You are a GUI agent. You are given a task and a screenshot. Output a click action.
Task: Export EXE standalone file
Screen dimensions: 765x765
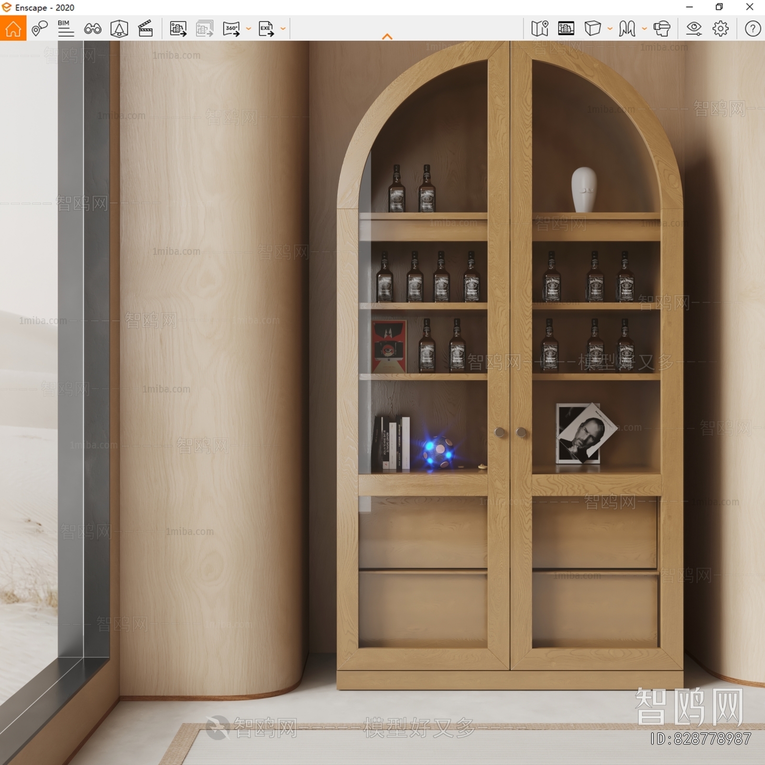pos(266,29)
